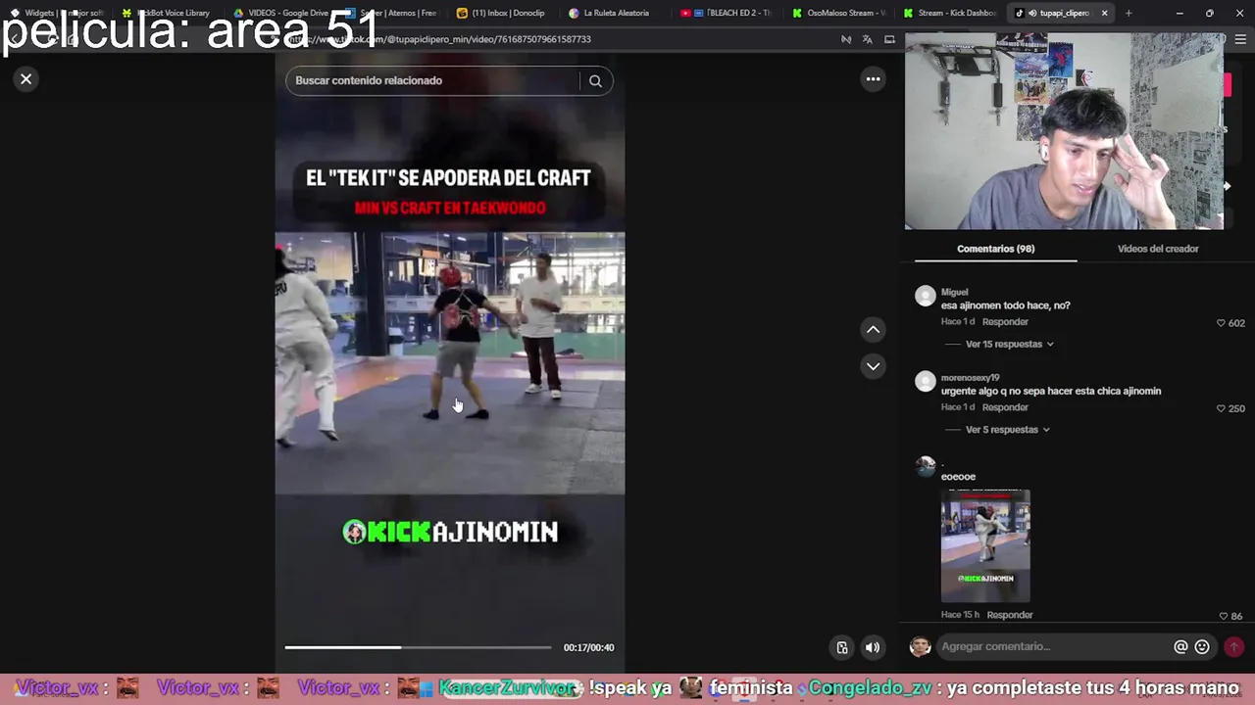Open a new browser tab with plus
Viewport: 1255px width, 705px height.
pos(1129,13)
